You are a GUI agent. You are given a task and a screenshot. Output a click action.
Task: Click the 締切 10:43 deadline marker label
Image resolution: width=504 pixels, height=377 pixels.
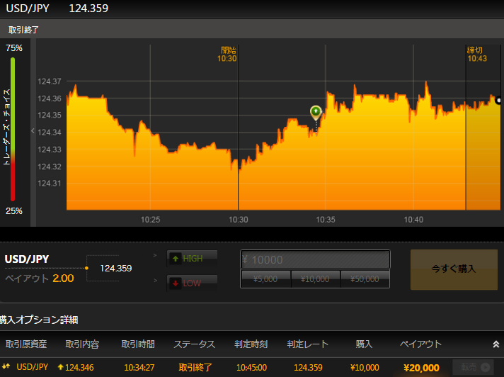click(x=477, y=54)
